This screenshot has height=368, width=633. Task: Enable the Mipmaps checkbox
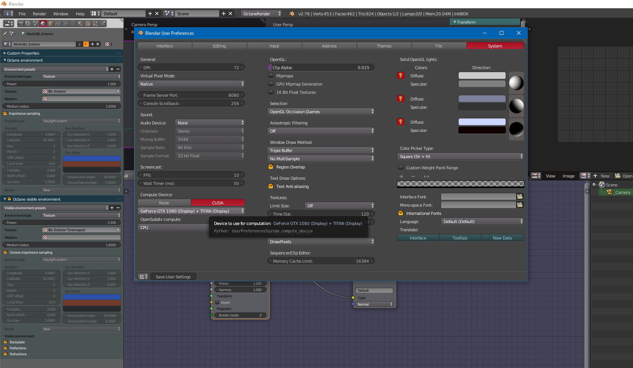pos(271,75)
